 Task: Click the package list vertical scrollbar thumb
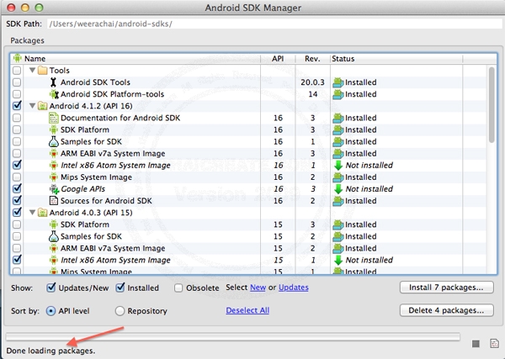pyautogui.click(x=492, y=104)
